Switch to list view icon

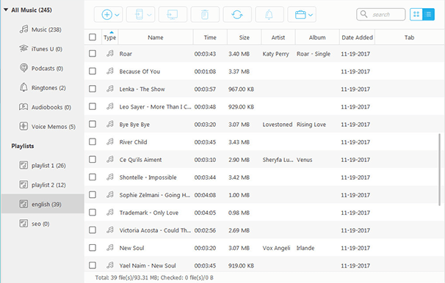[429, 15]
